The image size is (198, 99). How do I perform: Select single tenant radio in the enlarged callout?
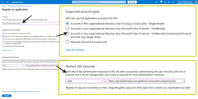67,23
